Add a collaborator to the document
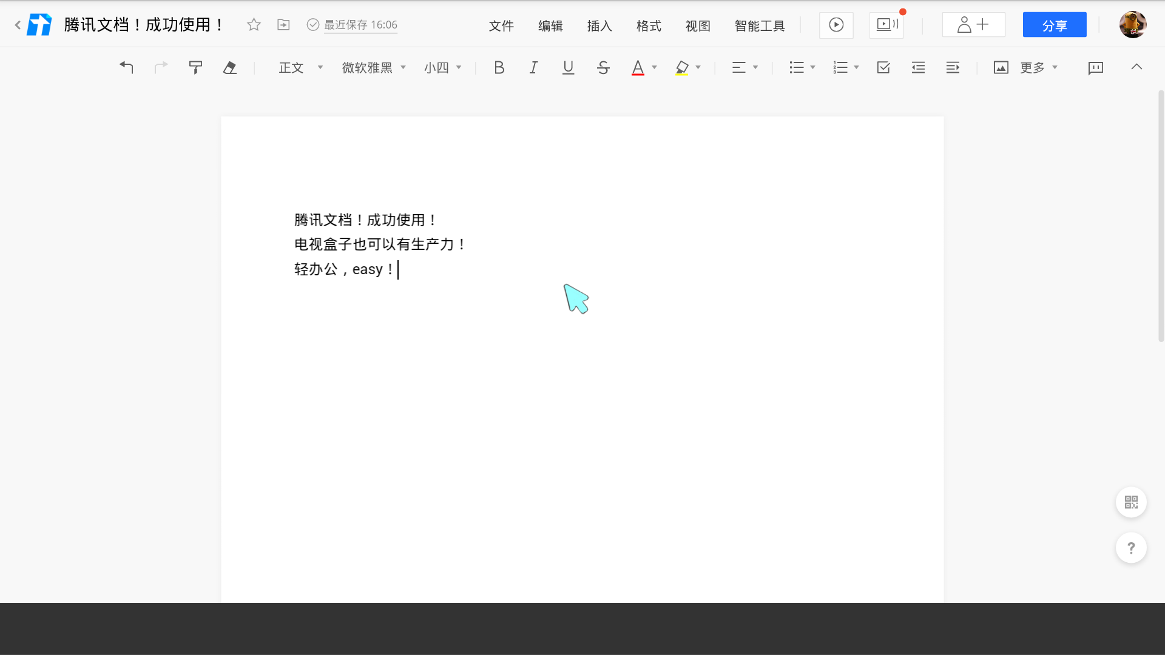The width and height of the screenshot is (1165, 655). pos(973,25)
